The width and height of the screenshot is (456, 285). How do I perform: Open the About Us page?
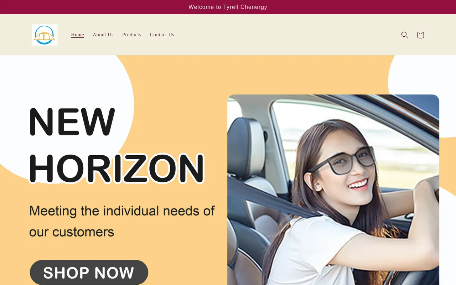[103, 35]
